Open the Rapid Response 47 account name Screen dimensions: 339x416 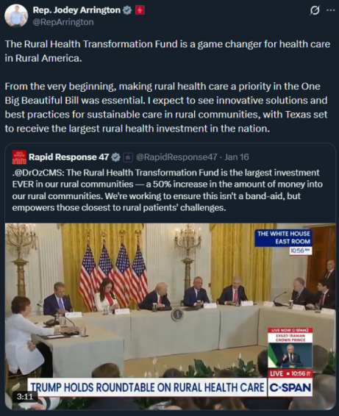68,157
